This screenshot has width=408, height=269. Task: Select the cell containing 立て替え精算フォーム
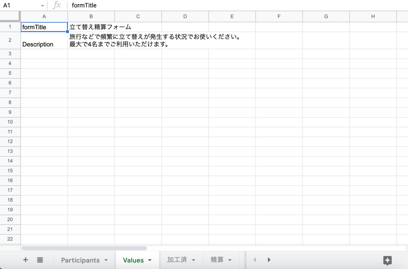[91, 27]
